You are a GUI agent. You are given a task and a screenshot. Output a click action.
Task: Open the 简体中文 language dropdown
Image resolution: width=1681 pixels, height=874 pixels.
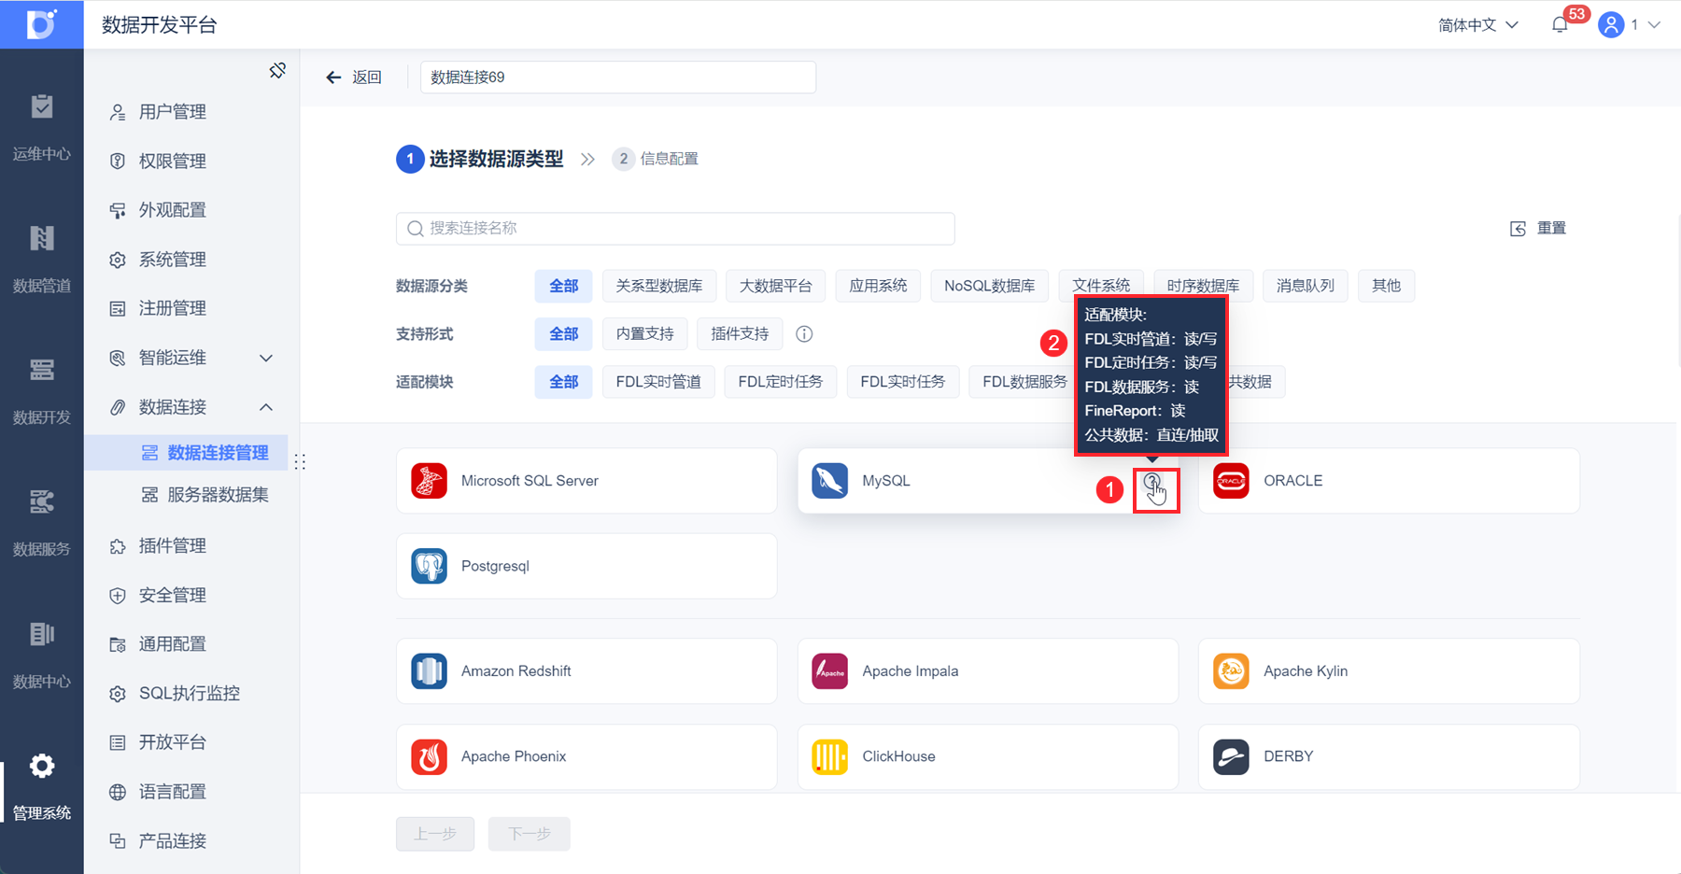[x=1478, y=25]
